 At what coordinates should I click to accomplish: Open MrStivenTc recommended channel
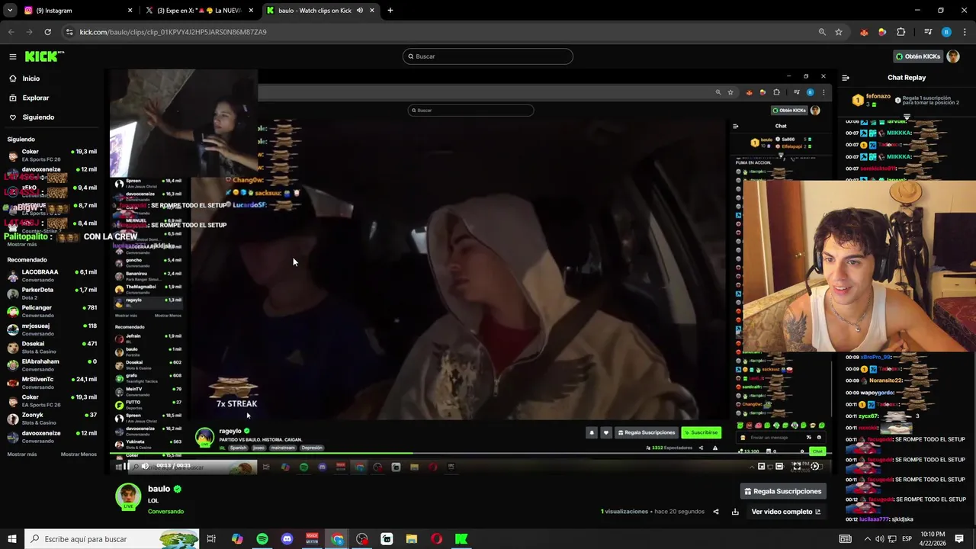point(52,383)
